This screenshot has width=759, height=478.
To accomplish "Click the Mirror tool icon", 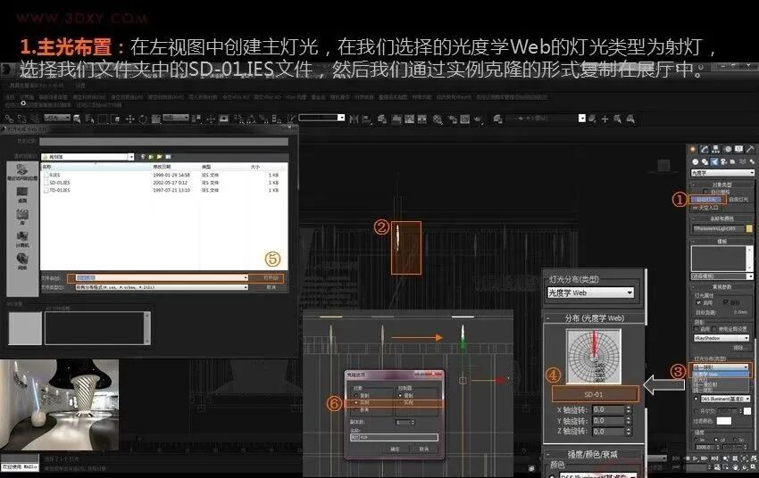I will [x=354, y=119].
